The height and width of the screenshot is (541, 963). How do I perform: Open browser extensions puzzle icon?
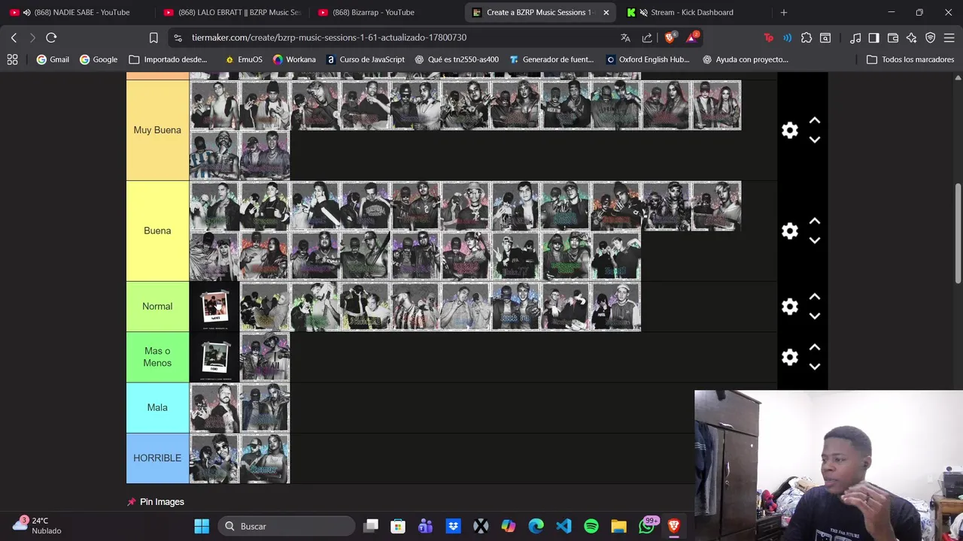(x=807, y=38)
